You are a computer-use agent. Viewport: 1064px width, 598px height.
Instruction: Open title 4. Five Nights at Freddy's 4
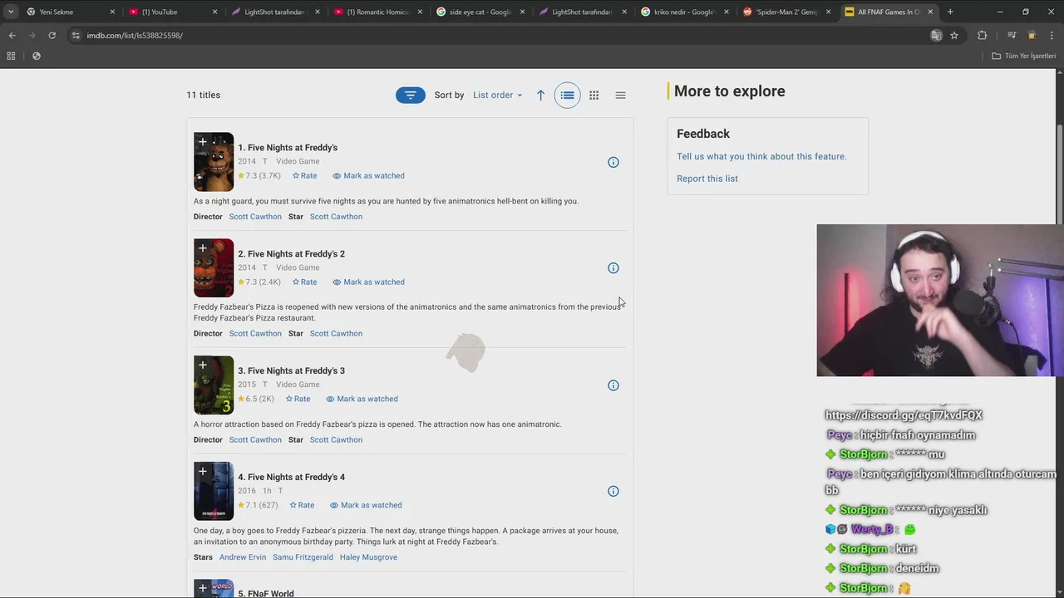291,477
